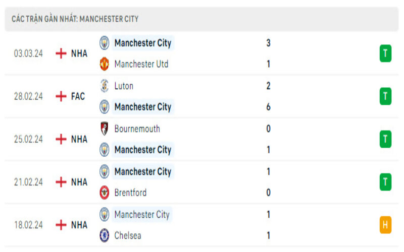Click the Luton club crest
The width and height of the screenshot is (404, 252).
click(x=105, y=86)
